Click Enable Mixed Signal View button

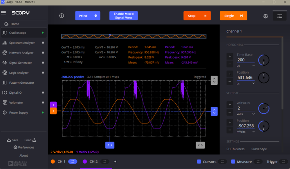point(124,16)
